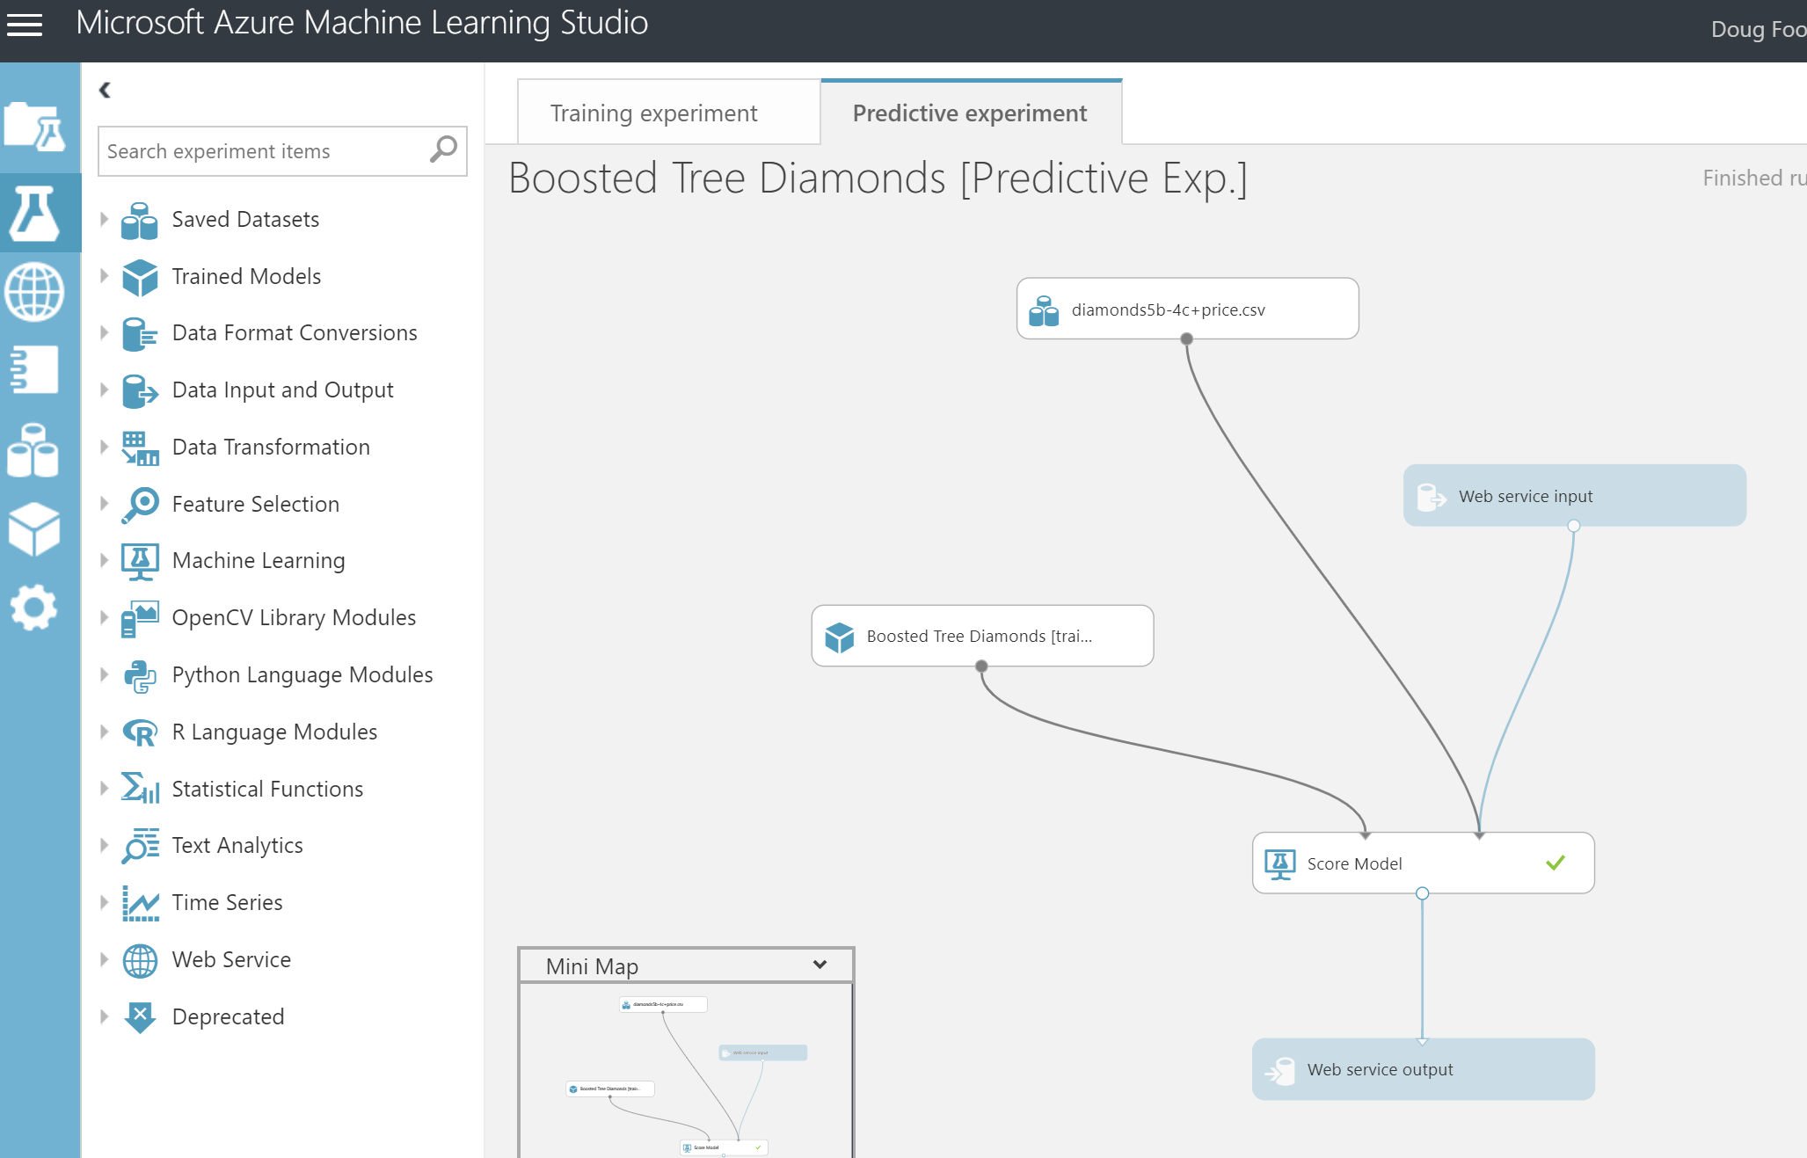Screen dimensions: 1807x1158
Task: Expand the Saved Datasets category
Action: pos(104,219)
